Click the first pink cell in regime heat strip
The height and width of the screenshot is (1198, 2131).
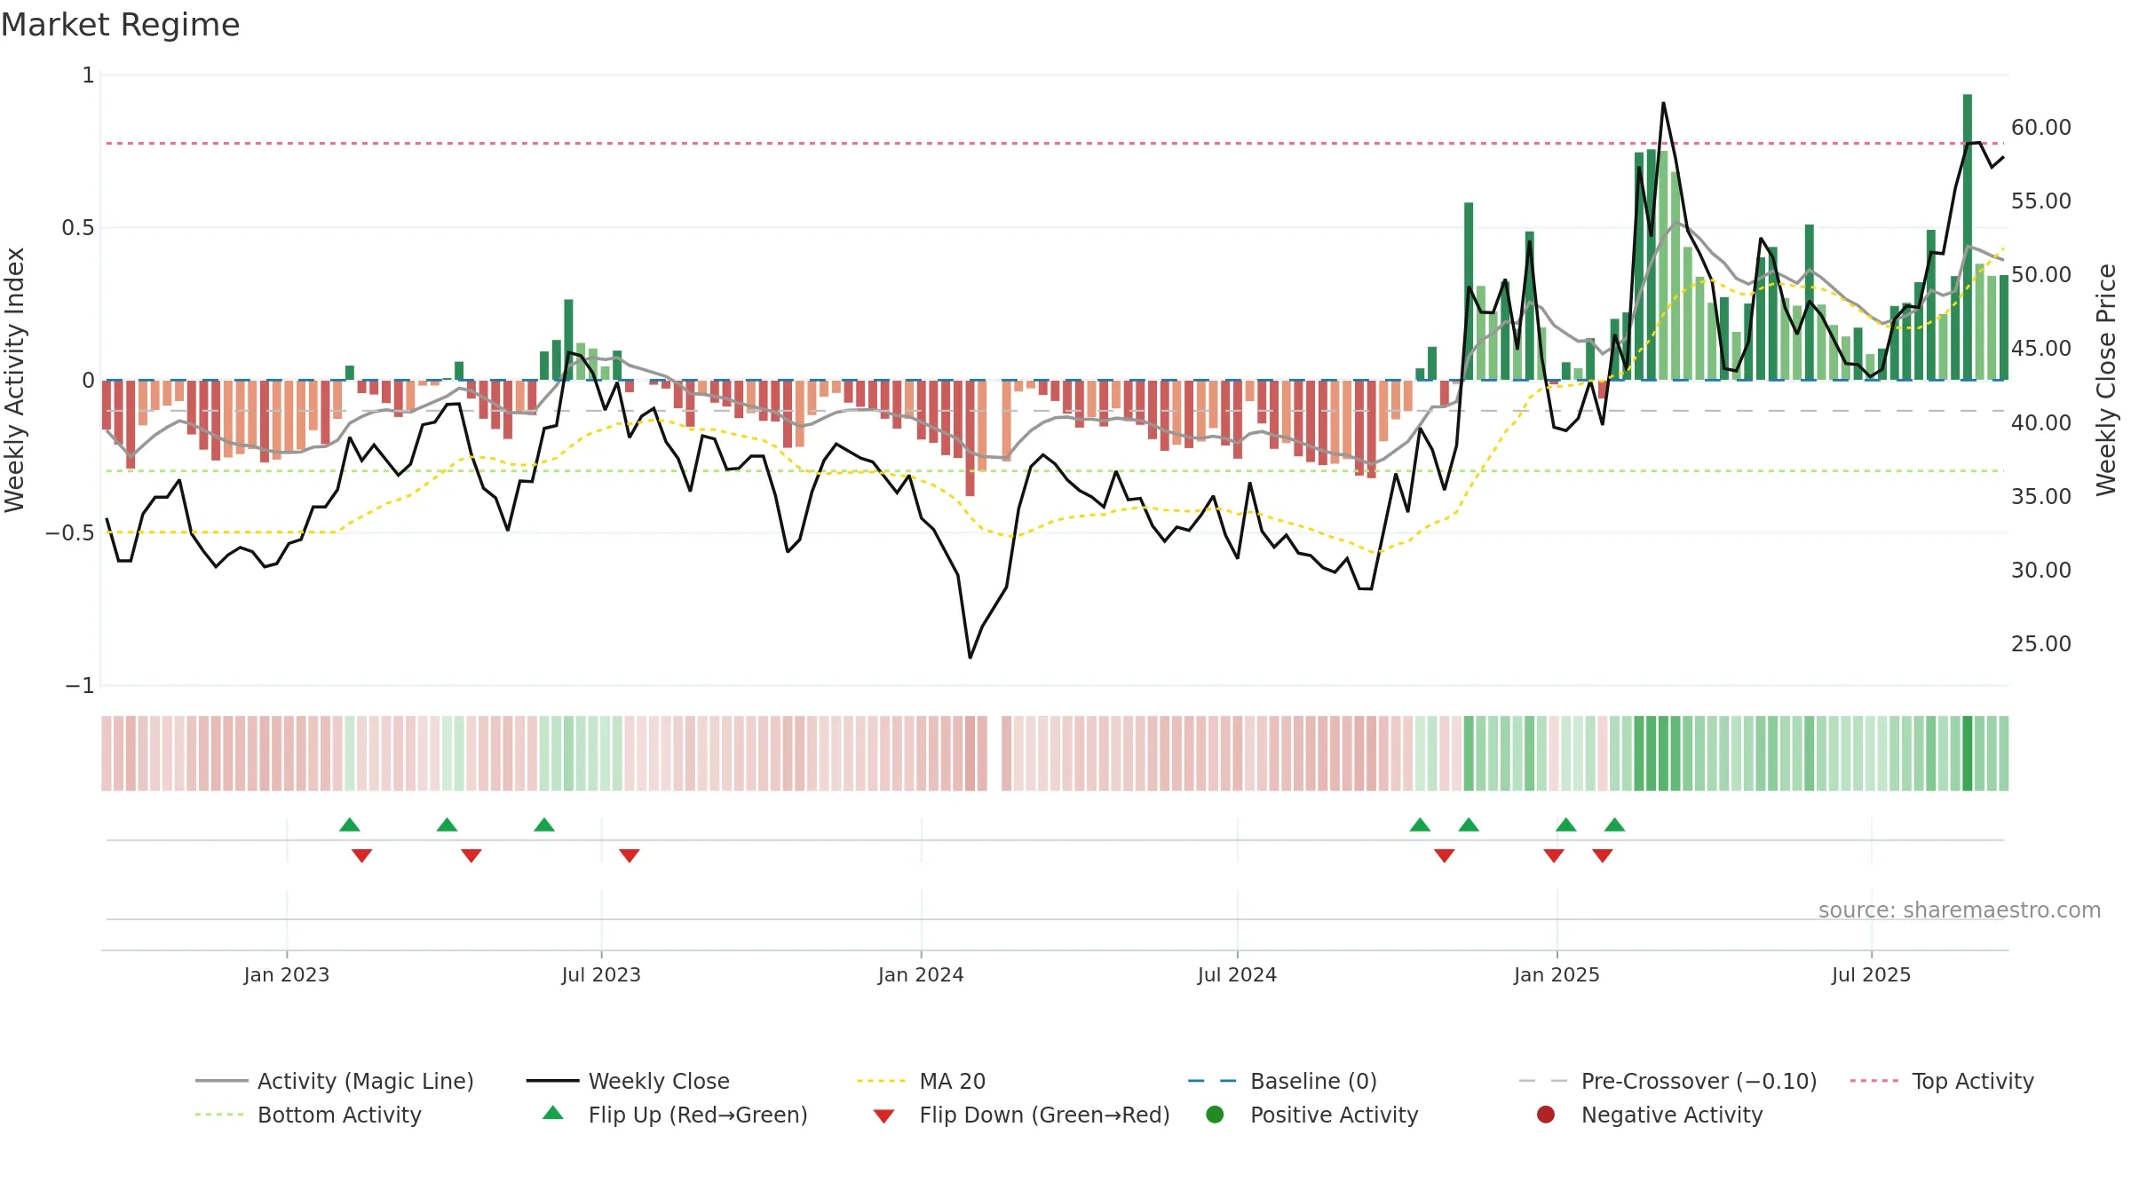click(107, 753)
